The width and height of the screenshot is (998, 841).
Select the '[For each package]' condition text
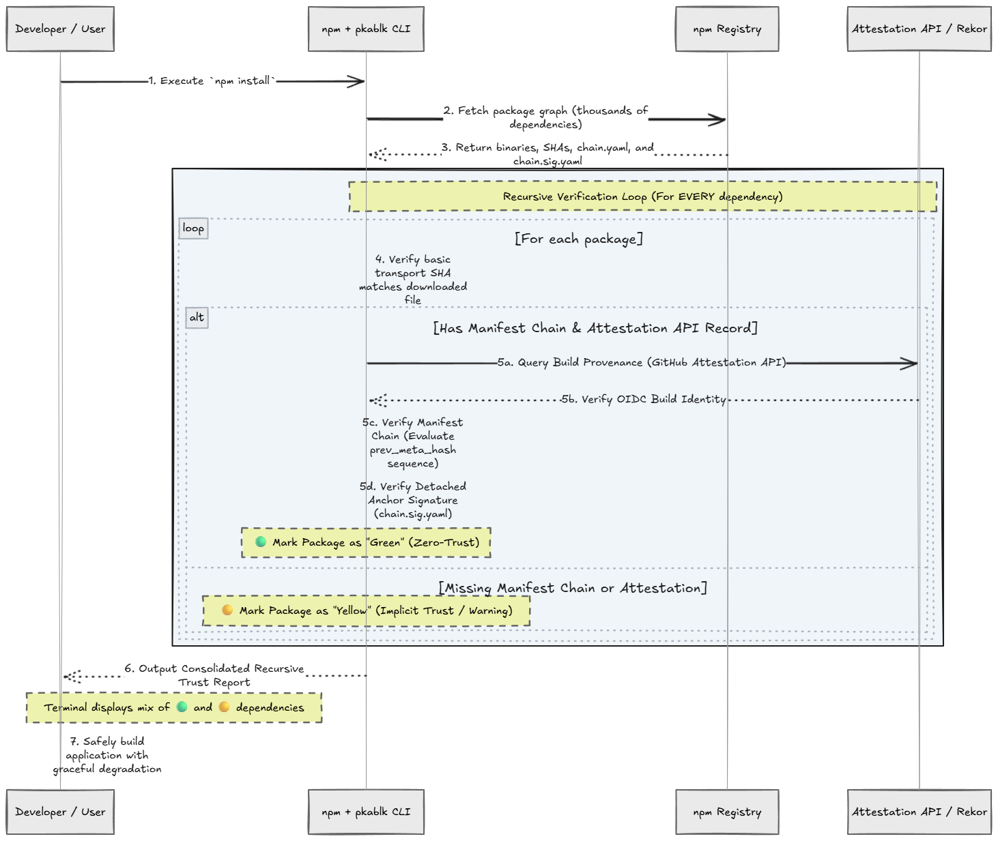(579, 239)
